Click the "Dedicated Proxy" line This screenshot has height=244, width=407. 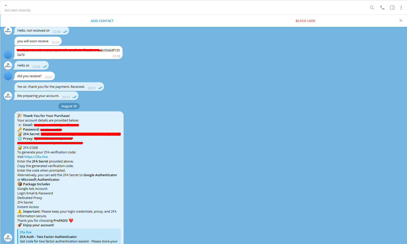click(x=30, y=198)
